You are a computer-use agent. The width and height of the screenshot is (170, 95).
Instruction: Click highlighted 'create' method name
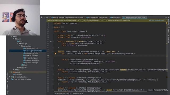click(x=123, y=70)
